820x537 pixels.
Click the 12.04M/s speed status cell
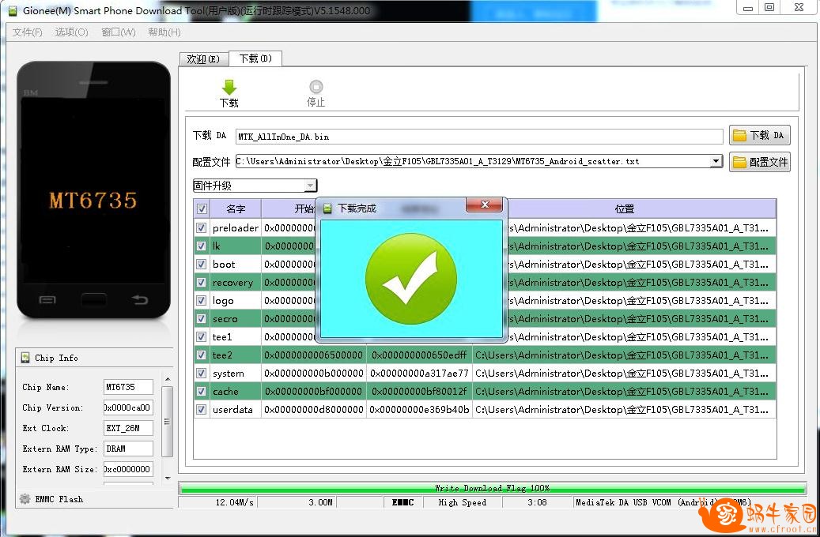click(x=218, y=502)
